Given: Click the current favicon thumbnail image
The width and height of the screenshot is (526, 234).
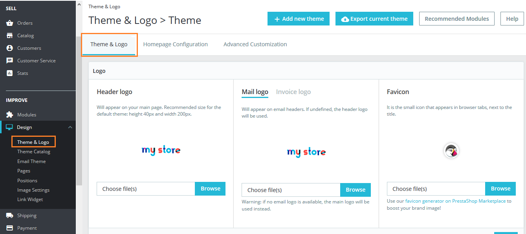Looking at the screenshot, I should point(451,151).
